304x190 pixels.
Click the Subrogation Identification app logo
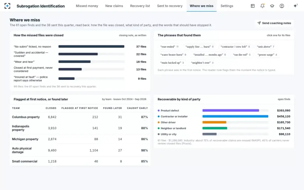(x=7, y=6)
